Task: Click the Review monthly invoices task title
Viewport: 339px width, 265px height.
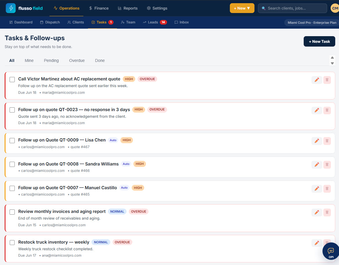Action: click(x=62, y=211)
